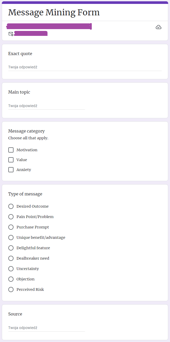The height and width of the screenshot is (342, 170).
Task: Check the Anxiety checkbox
Action: point(11,170)
